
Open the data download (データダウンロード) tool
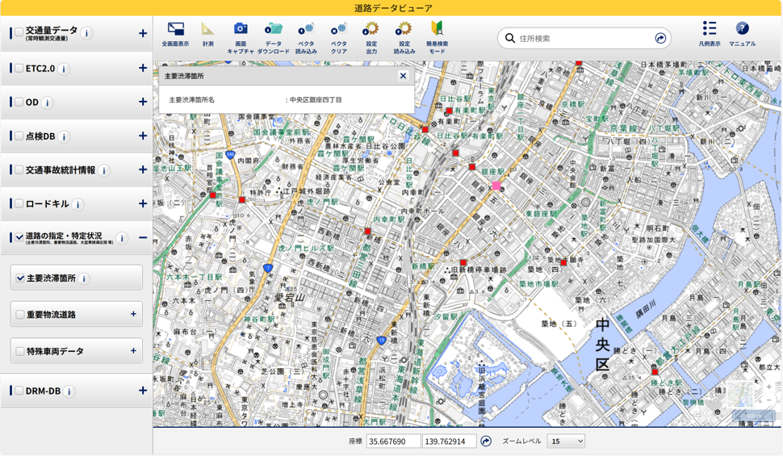pos(274,30)
